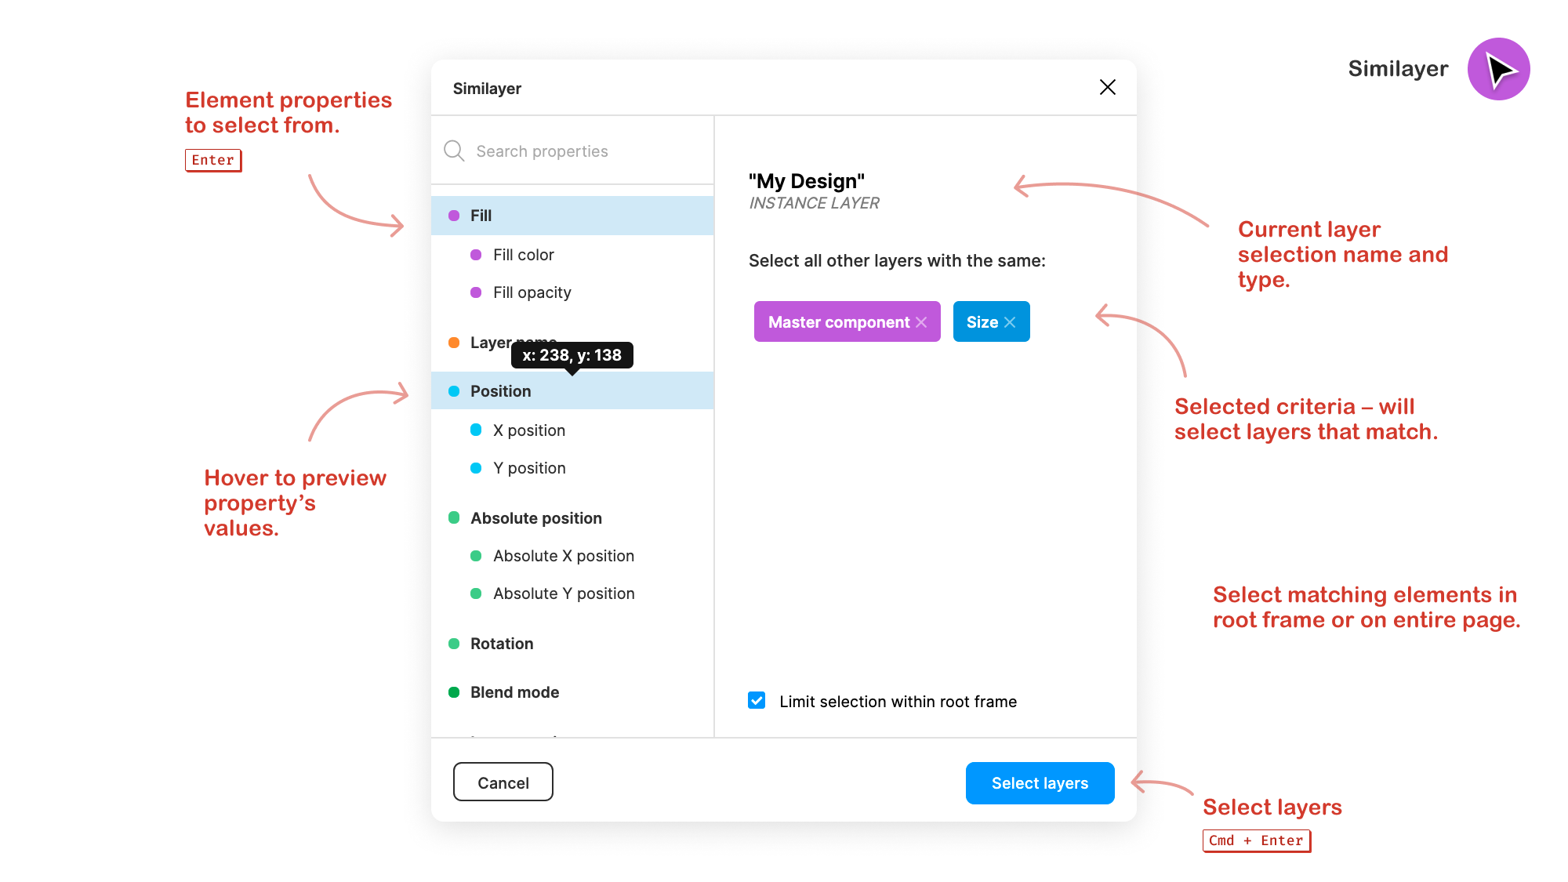Click the green dot beside Absolute position

coord(454,517)
